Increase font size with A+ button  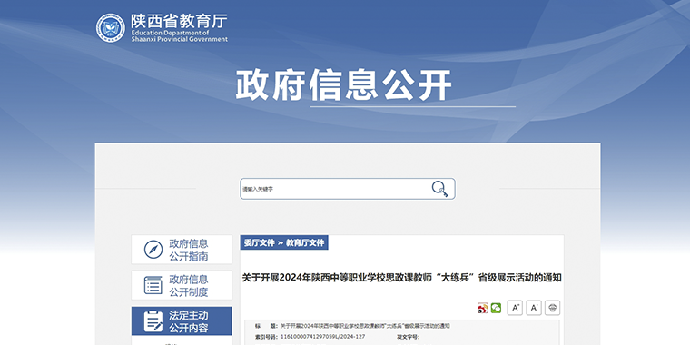point(515,308)
